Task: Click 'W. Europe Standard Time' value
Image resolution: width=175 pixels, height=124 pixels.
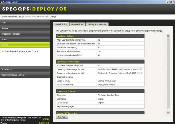Action: (108, 95)
